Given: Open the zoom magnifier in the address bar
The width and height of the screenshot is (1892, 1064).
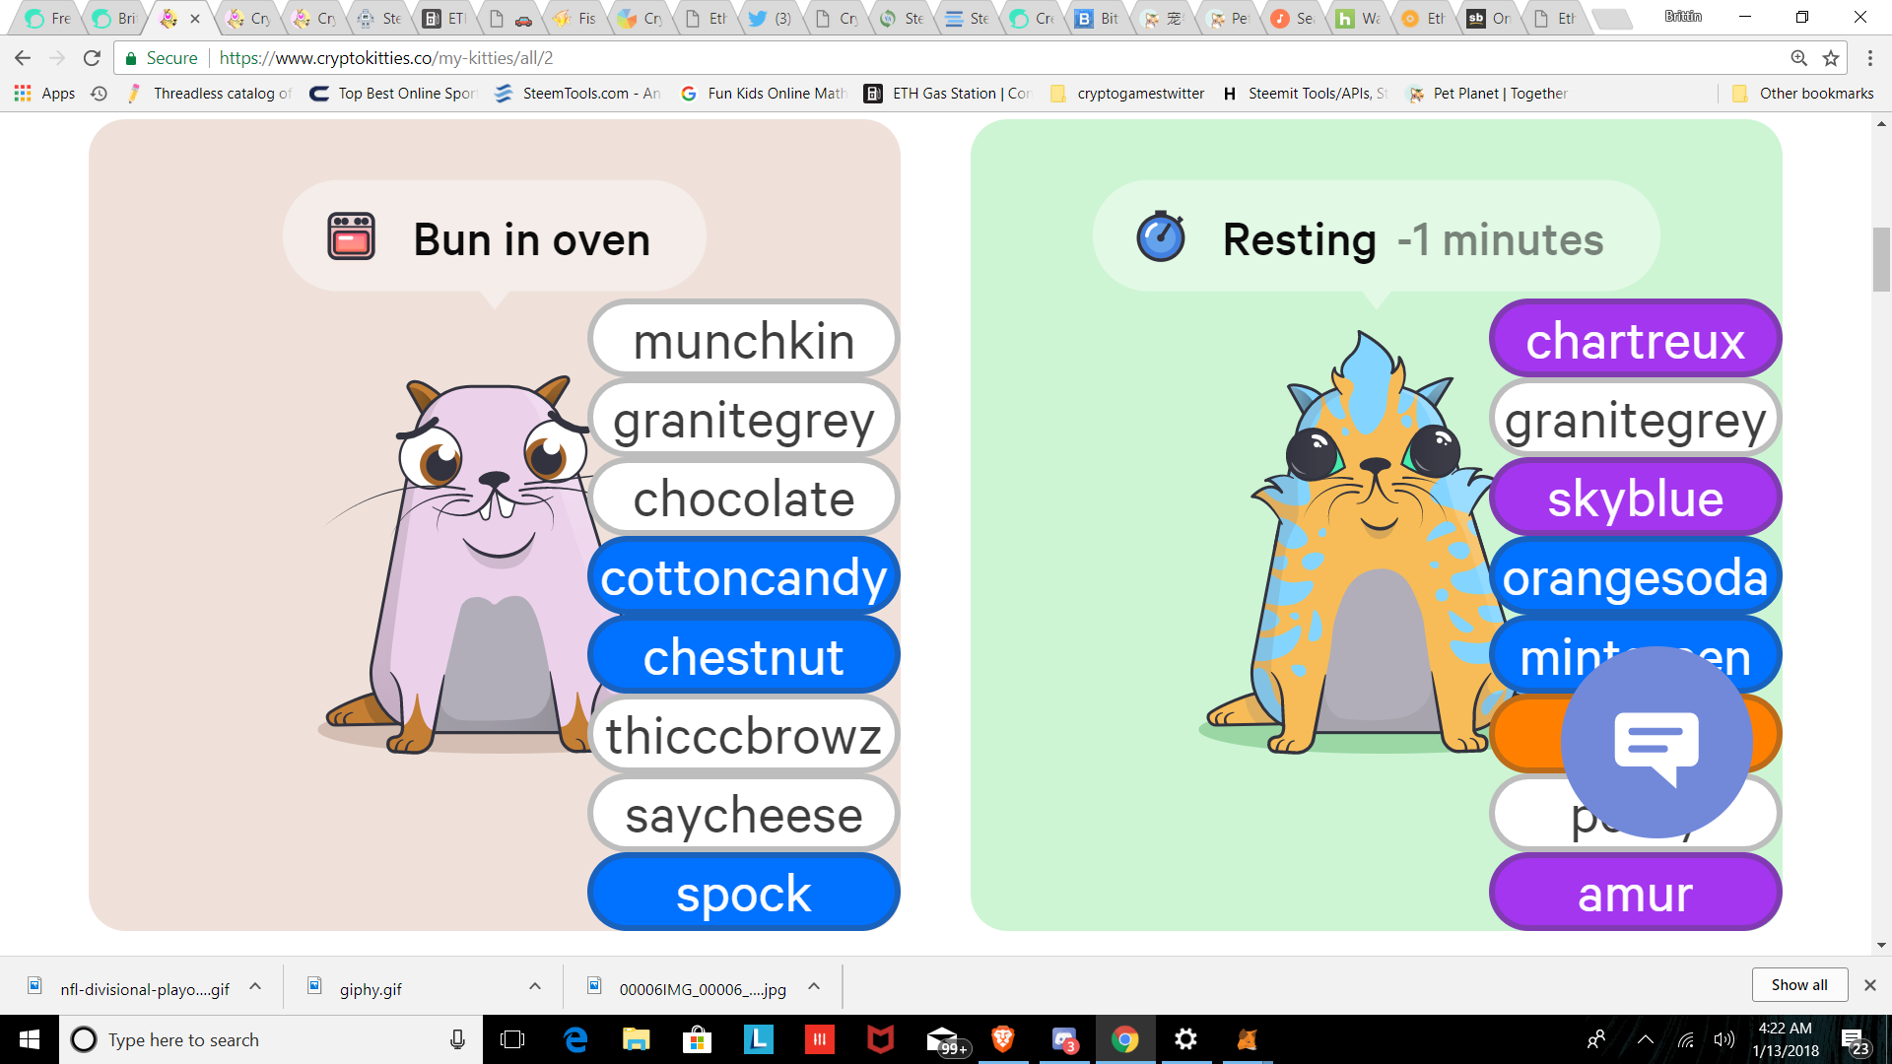Looking at the screenshot, I should coord(1799,58).
